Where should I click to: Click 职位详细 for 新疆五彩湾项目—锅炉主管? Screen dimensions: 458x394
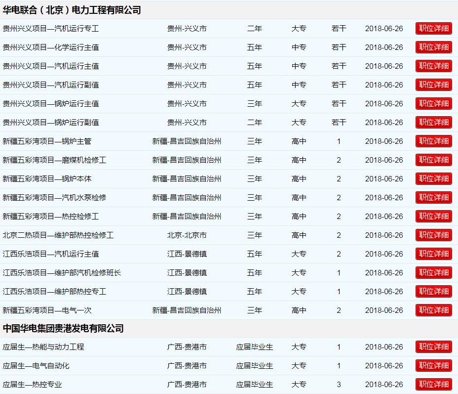[434, 141]
